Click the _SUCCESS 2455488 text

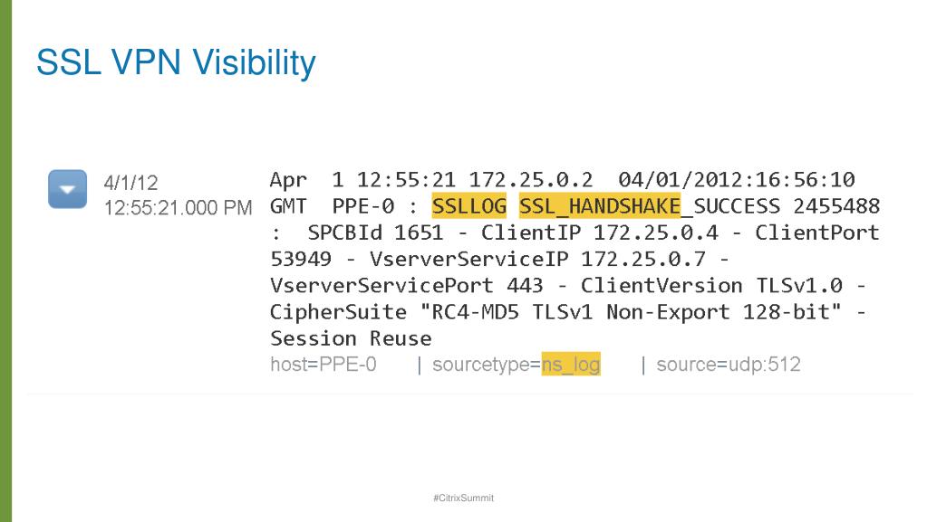tap(780, 206)
